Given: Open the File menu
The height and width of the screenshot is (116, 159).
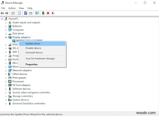Looking at the screenshot, I should click(3, 8).
